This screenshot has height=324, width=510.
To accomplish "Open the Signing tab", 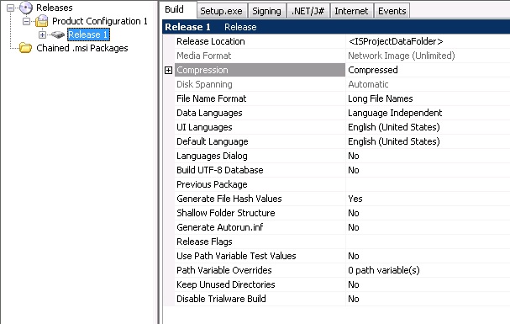I will click(266, 11).
